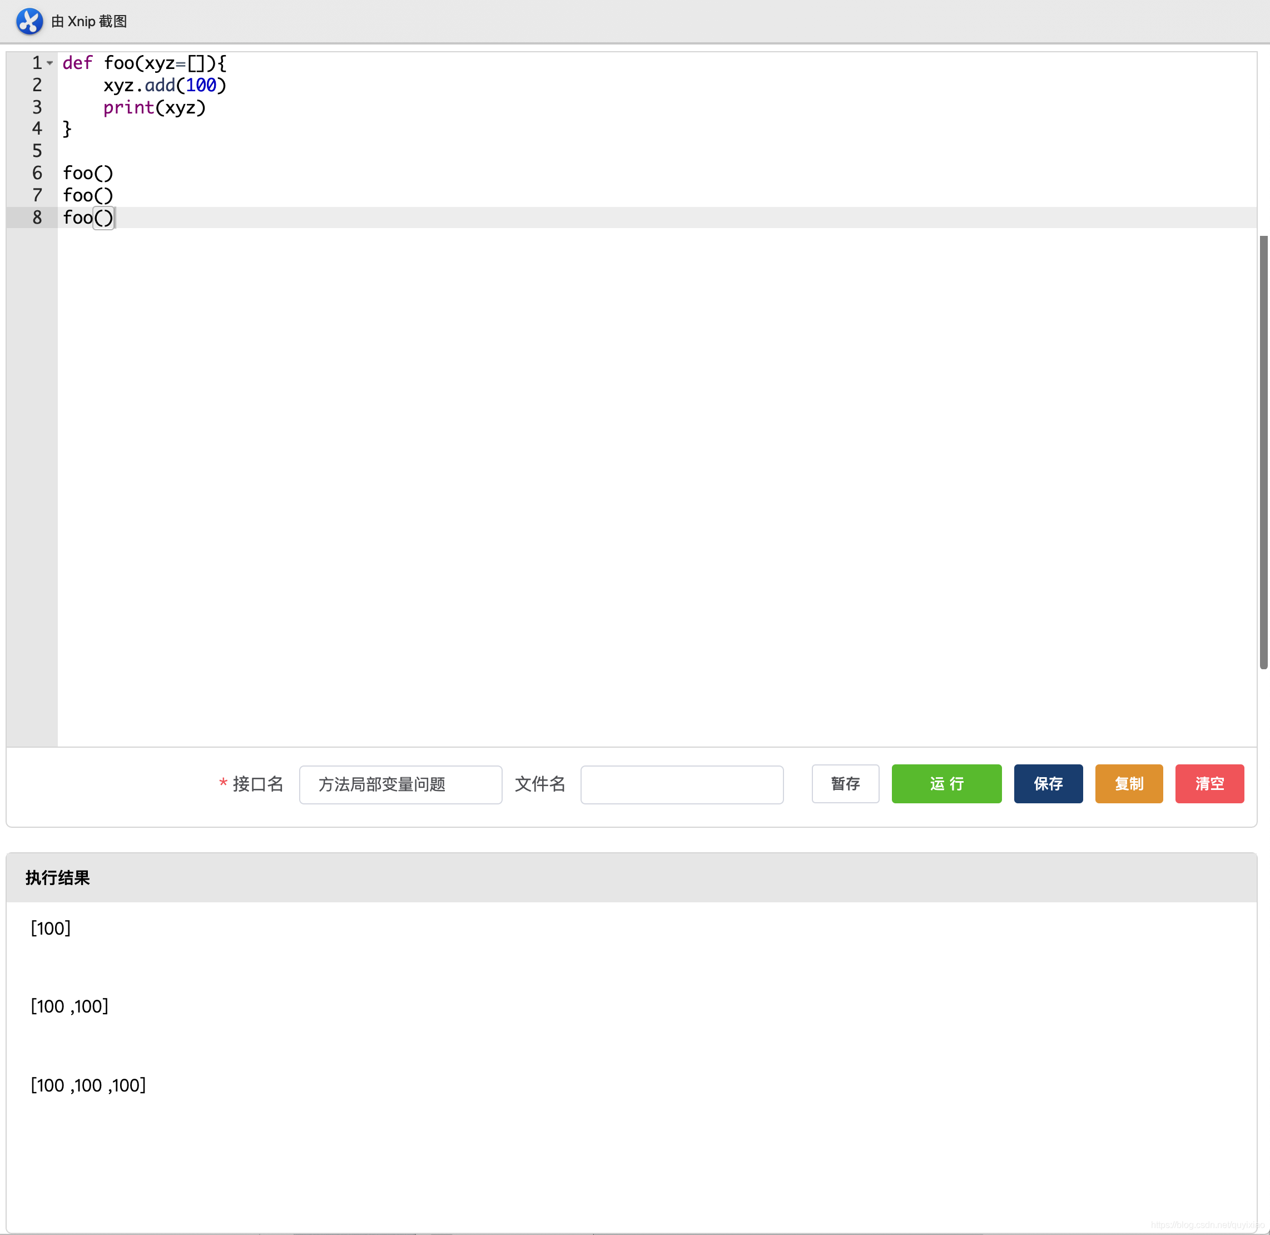The image size is (1270, 1235).
Task: Click line number 8 in gutter
Action: tap(37, 218)
